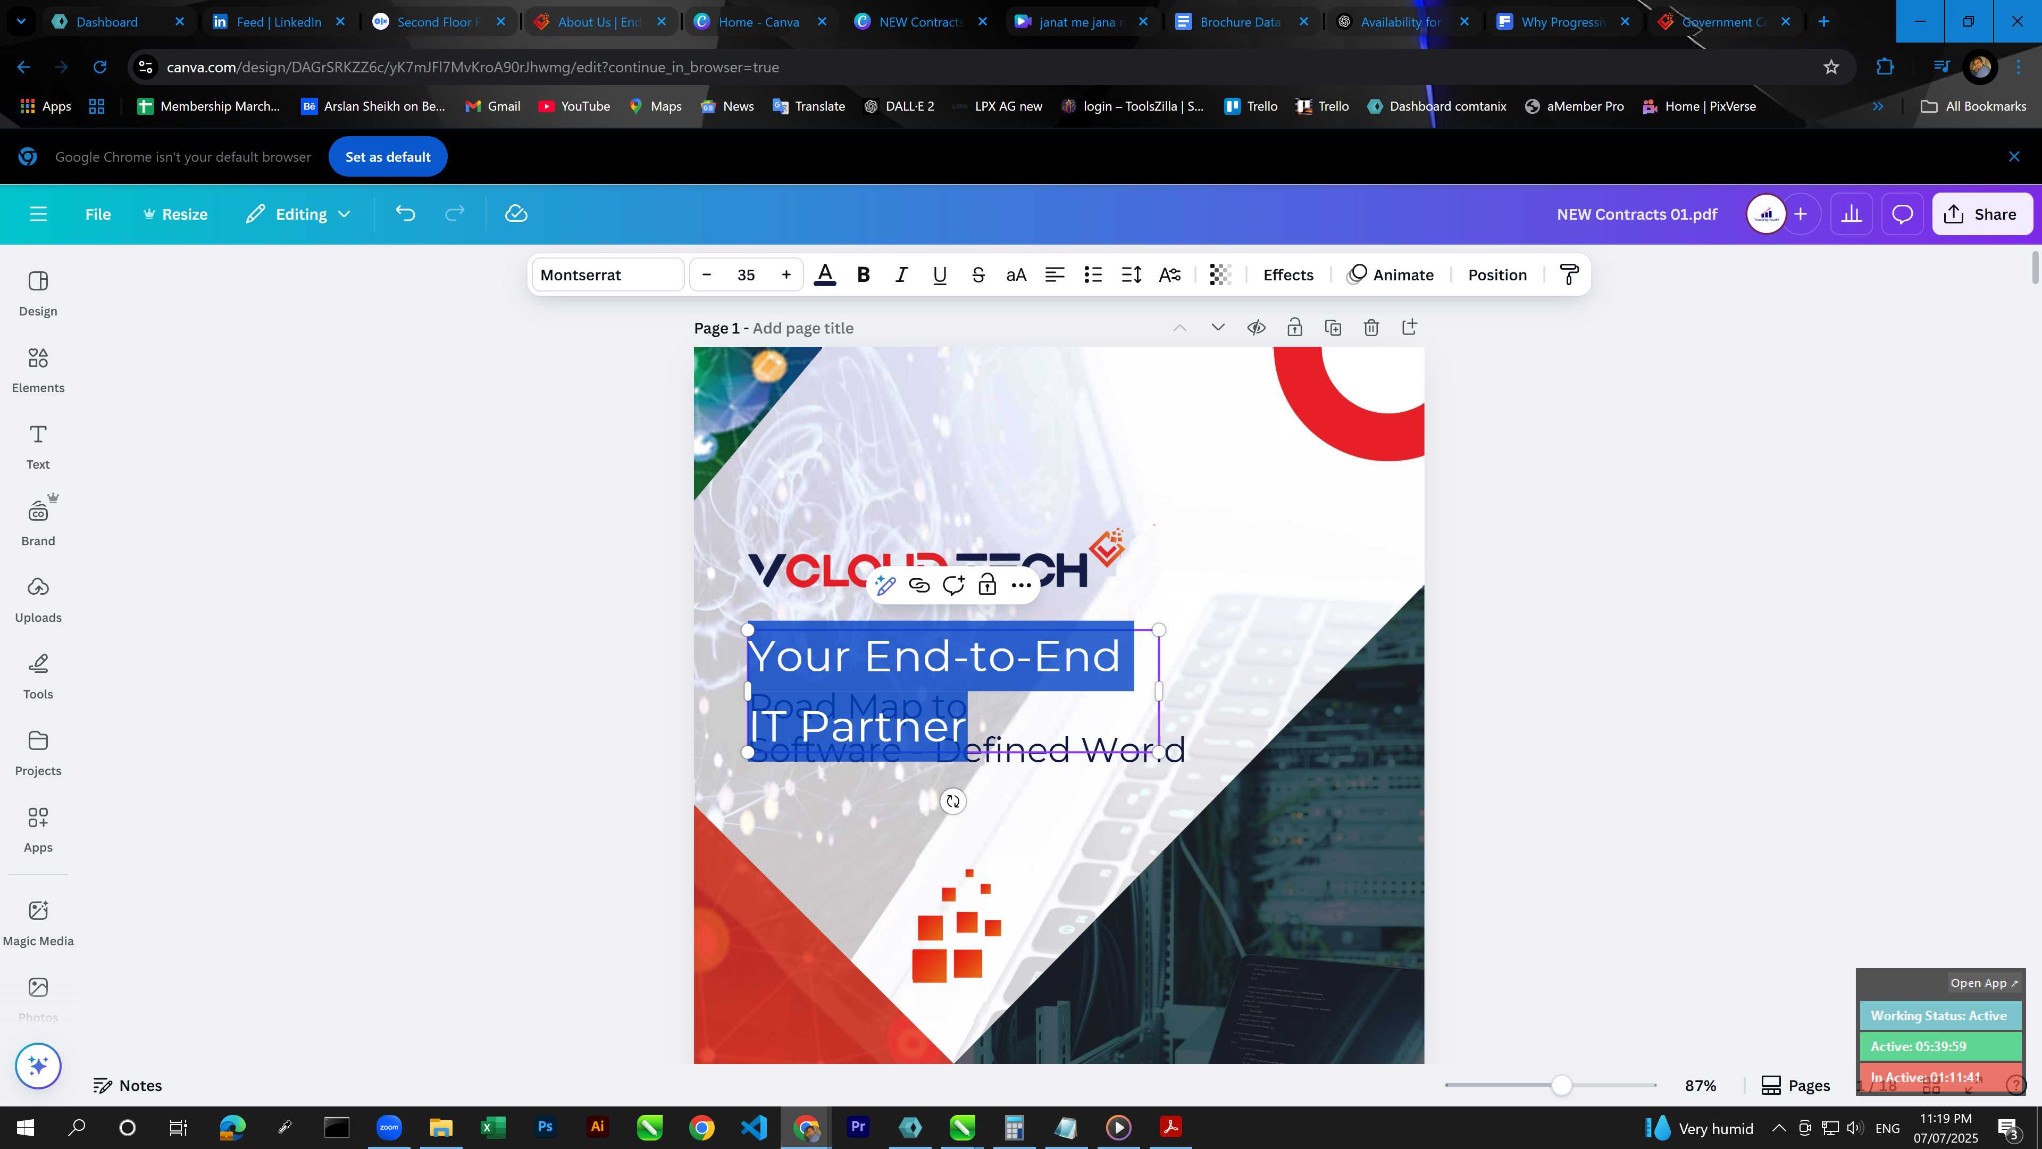Click Magic Write icon in floating toolbar
The width and height of the screenshot is (2042, 1149).
coord(885,585)
